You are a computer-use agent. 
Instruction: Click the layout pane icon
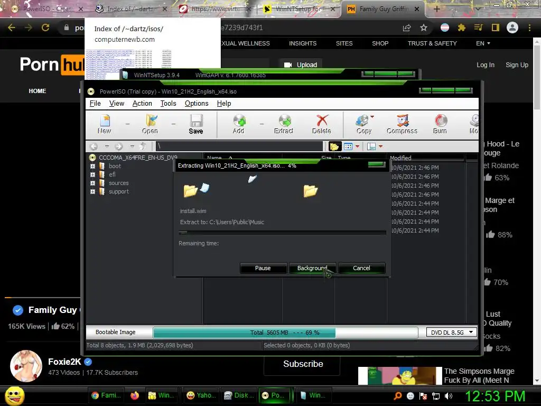(371, 146)
